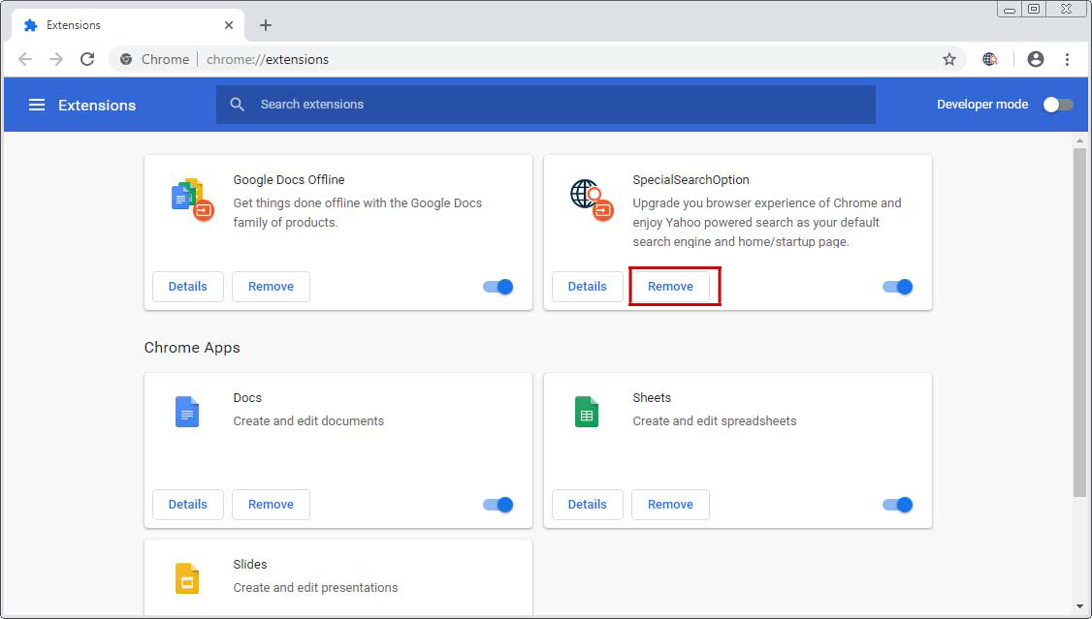Click the Google Docs Offline extension icon
1092x619 pixels.
192,200
